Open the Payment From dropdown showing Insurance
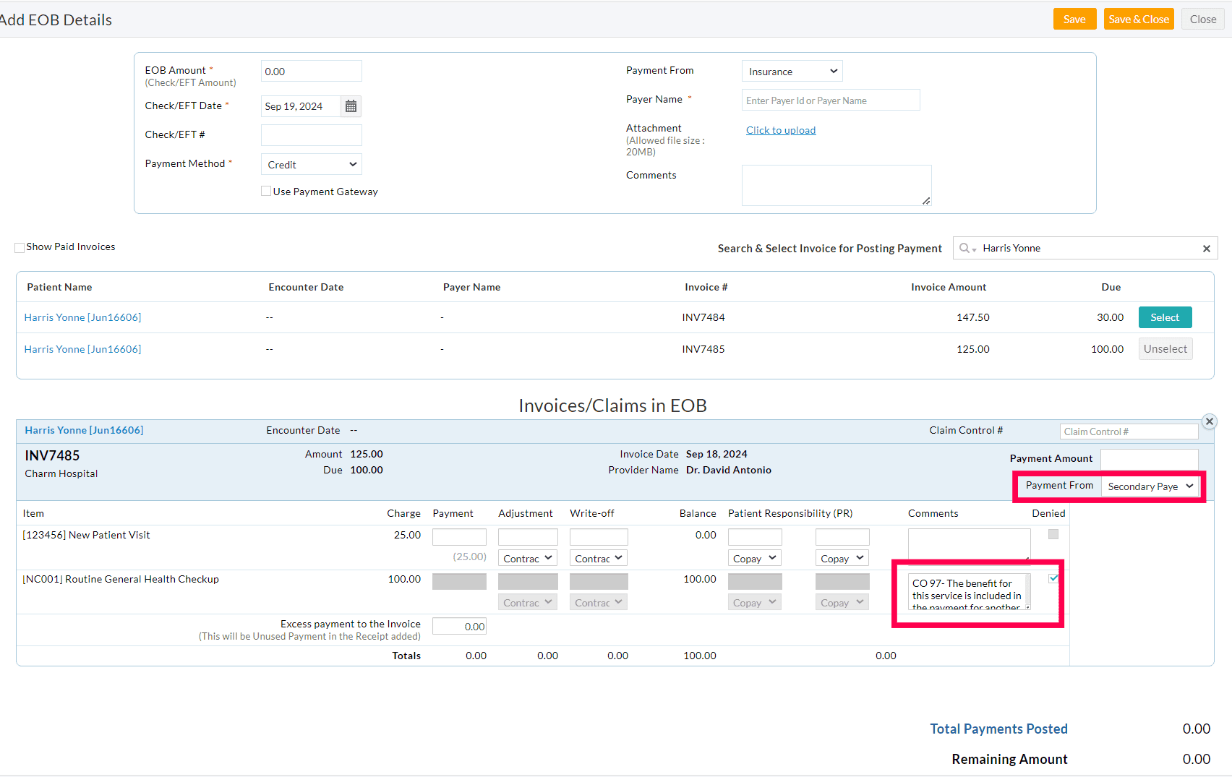This screenshot has height=777, width=1232. click(791, 71)
